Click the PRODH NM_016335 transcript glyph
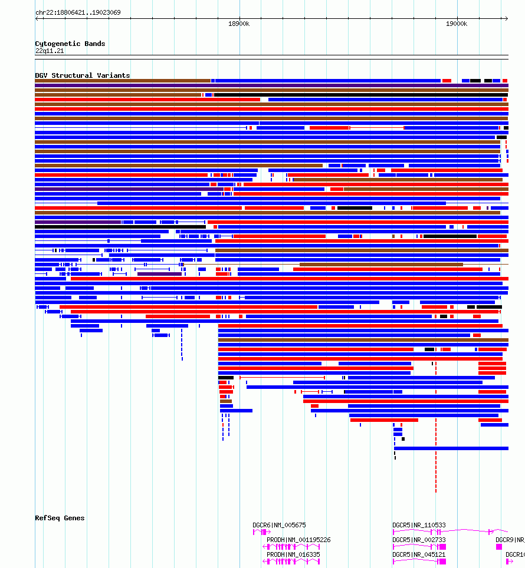The width and height of the screenshot is (525, 568). (291, 562)
